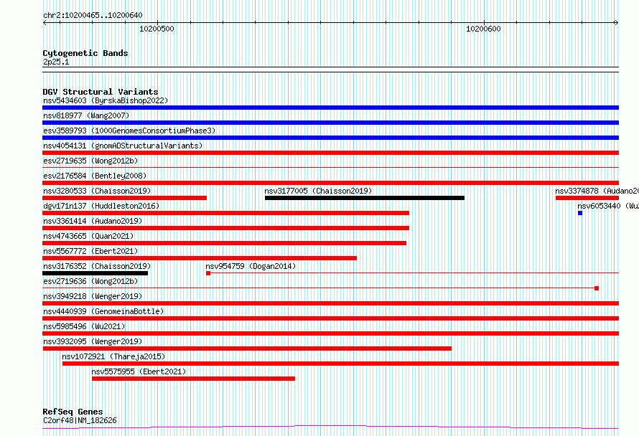Click the nsv5434603 (ByrskaBishop2022) variant label
The height and width of the screenshot is (436, 639).
106,100
